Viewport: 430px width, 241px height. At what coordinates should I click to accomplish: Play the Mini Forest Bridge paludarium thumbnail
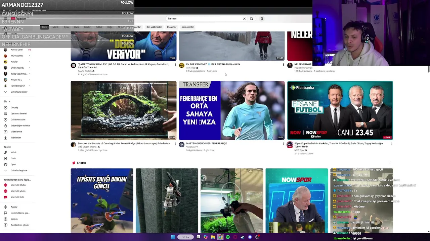click(123, 110)
